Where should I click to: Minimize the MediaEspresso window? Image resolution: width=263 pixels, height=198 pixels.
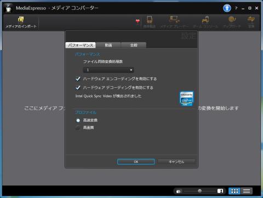coord(243,8)
